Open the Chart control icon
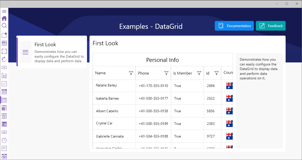Image resolution: width=302 pixels, height=160 pixels. pos(4,75)
